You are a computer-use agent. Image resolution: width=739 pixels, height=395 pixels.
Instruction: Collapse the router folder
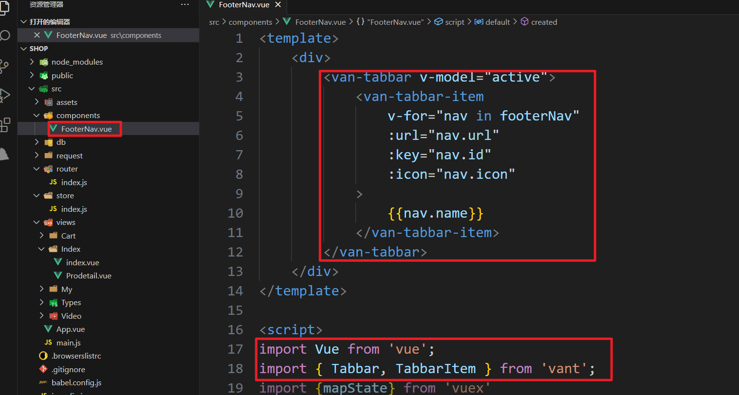pos(37,169)
